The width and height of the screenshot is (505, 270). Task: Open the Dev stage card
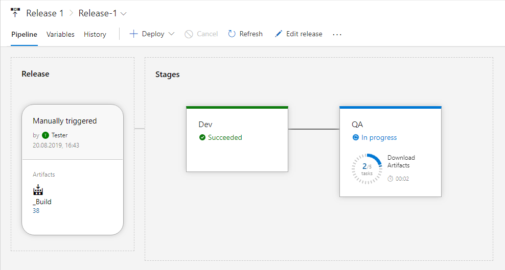pyautogui.click(x=237, y=148)
